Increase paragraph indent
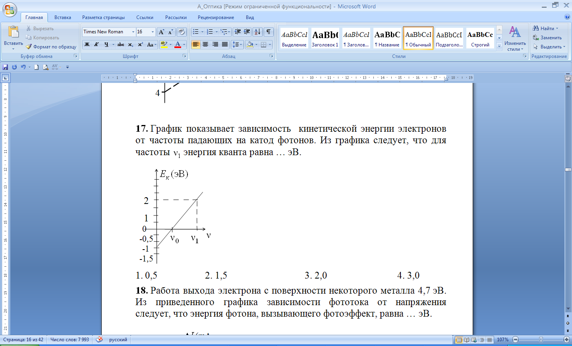This screenshot has height=346, width=572. click(x=247, y=32)
